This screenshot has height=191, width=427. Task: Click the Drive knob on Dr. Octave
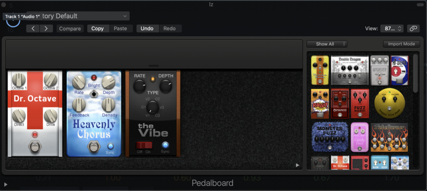50,116
